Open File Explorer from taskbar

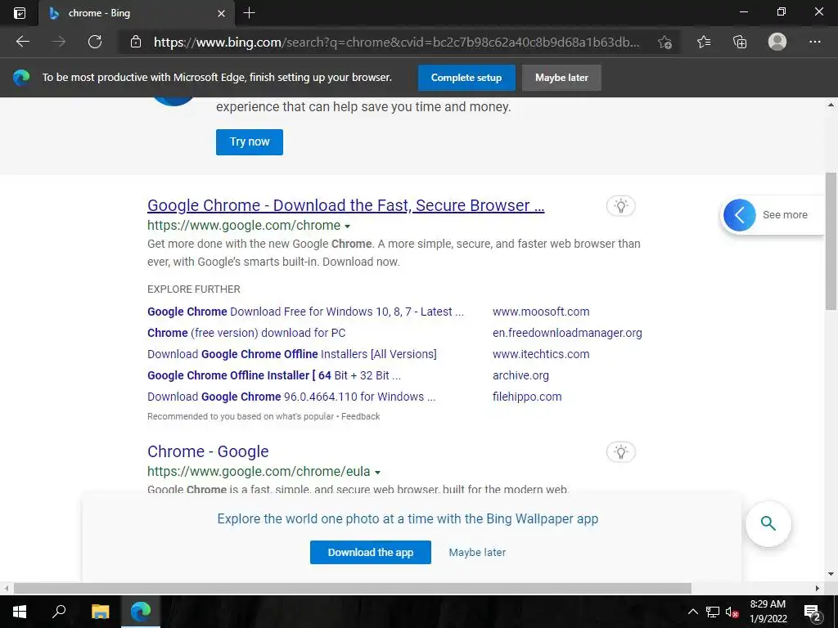tap(100, 611)
